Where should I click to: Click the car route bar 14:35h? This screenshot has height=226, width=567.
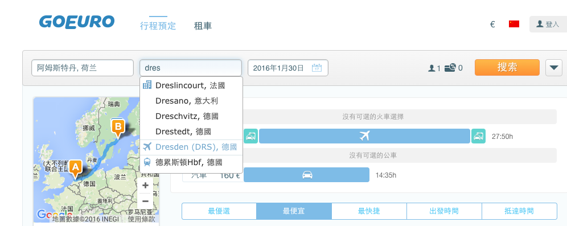307,175
